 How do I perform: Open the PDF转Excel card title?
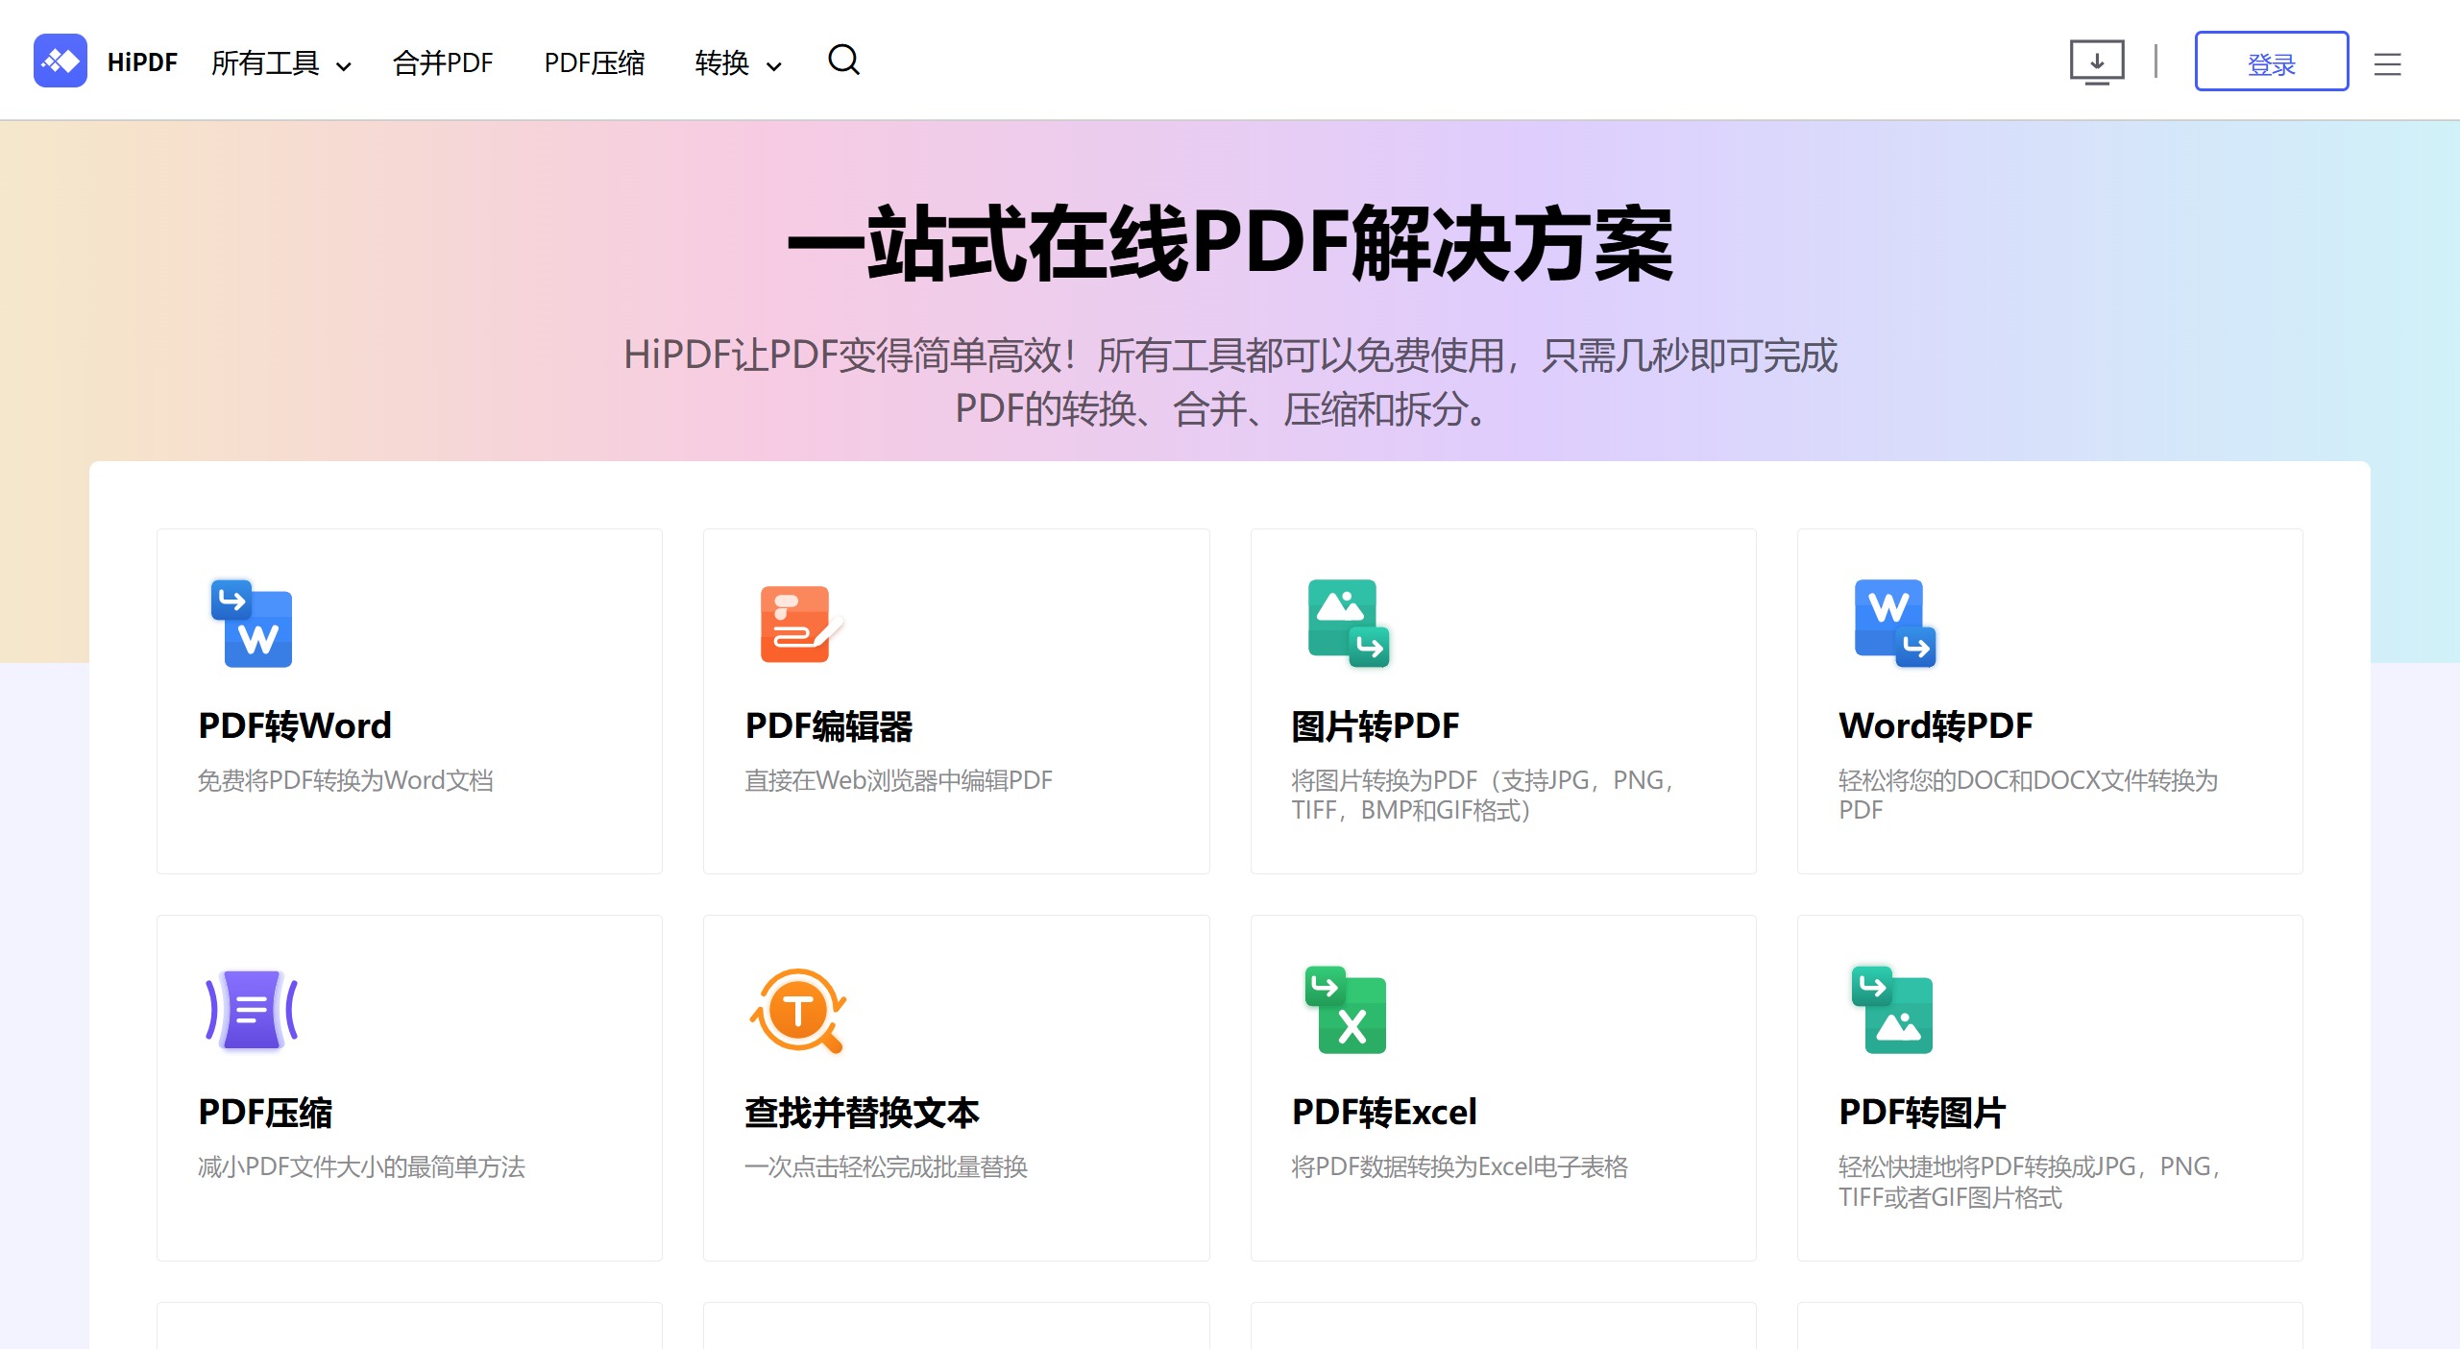point(1384,1113)
